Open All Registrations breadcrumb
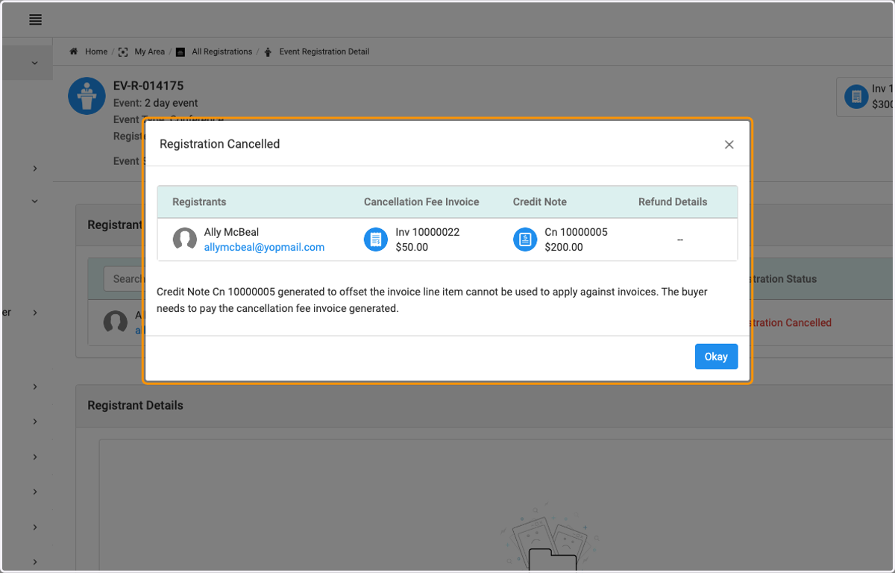The height and width of the screenshot is (573, 895). coord(222,51)
